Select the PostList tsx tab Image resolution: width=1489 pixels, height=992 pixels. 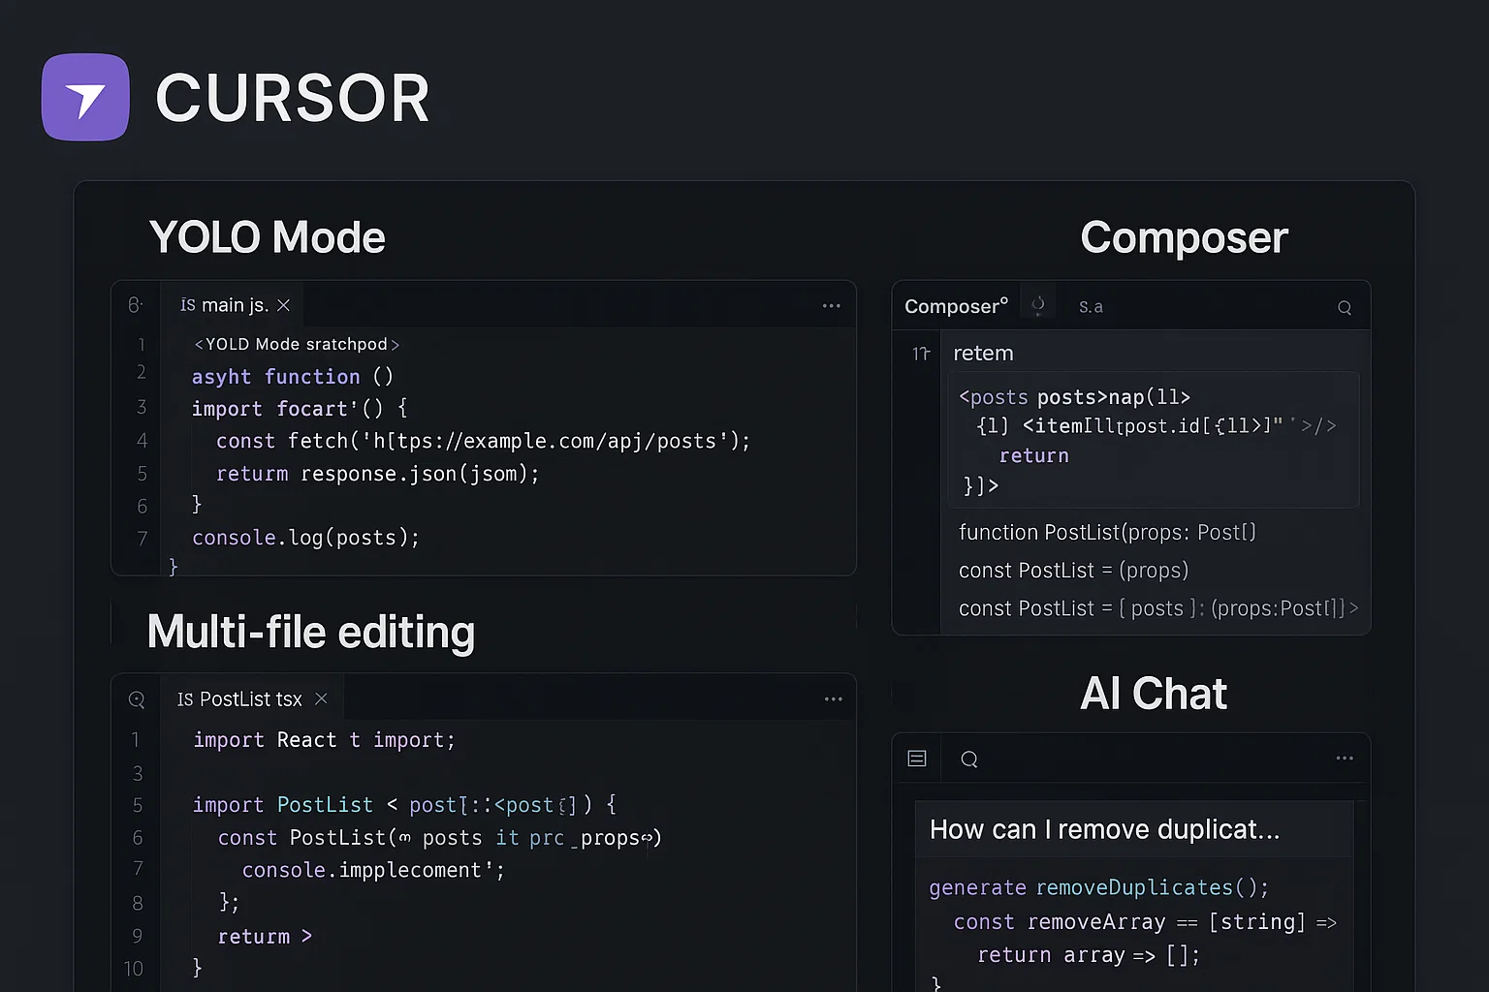coord(252,698)
